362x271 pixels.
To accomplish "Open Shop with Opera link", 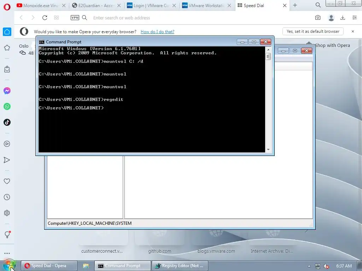I will click(x=332, y=46).
